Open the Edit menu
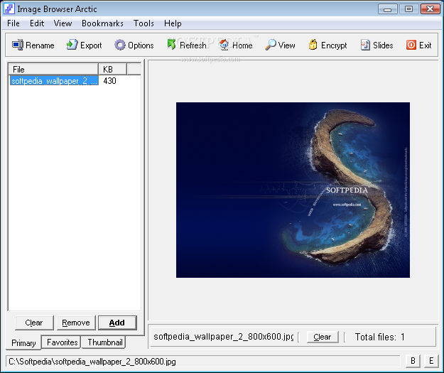444x373 pixels. tap(37, 23)
